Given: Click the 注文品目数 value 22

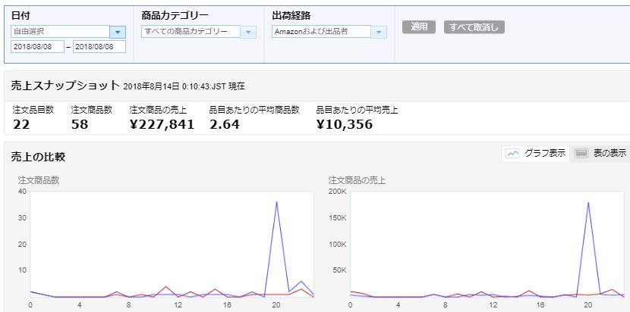Looking at the screenshot, I should (21, 124).
